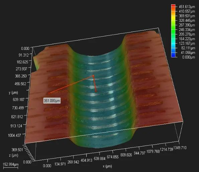The height and width of the screenshot is (172, 199).
Task: Click the x (µm) axis title
Action: click(x=107, y=166)
